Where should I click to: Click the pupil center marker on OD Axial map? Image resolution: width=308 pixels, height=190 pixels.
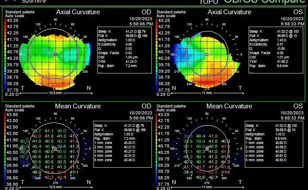pos(55,54)
